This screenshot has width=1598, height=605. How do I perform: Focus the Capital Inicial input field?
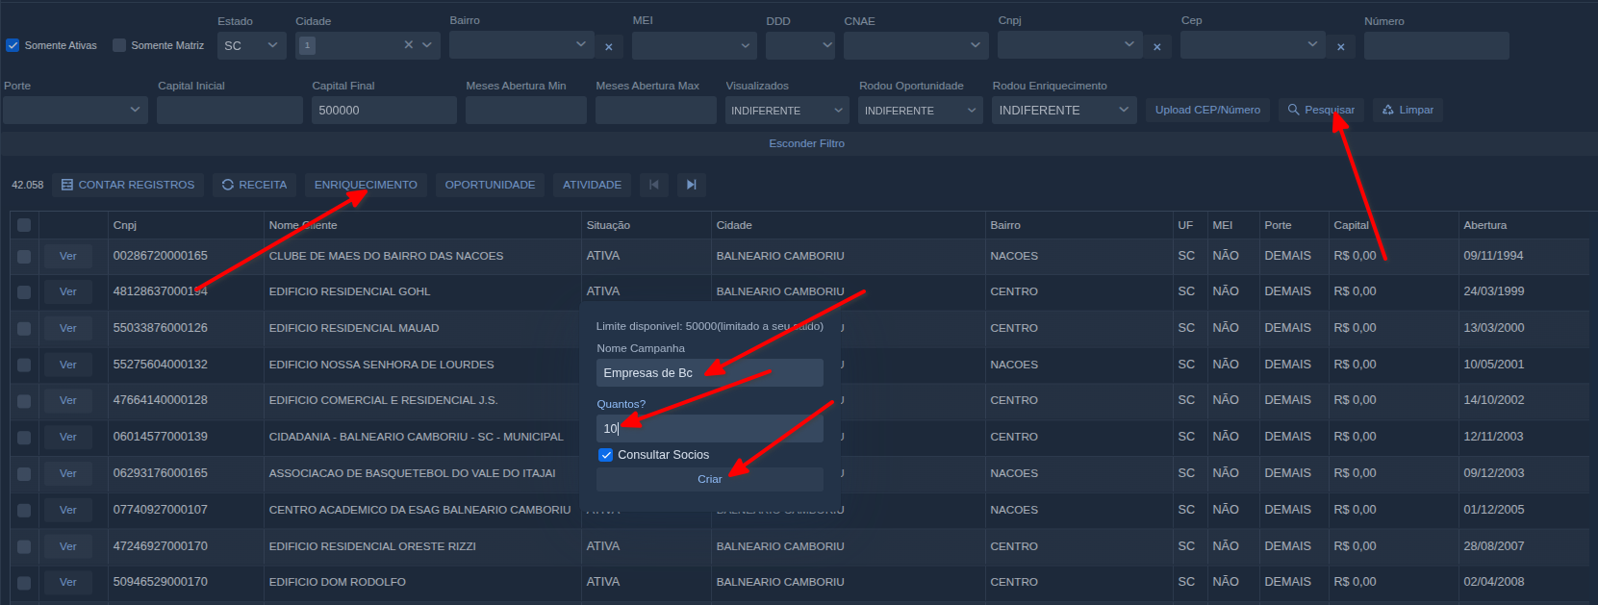click(x=230, y=110)
